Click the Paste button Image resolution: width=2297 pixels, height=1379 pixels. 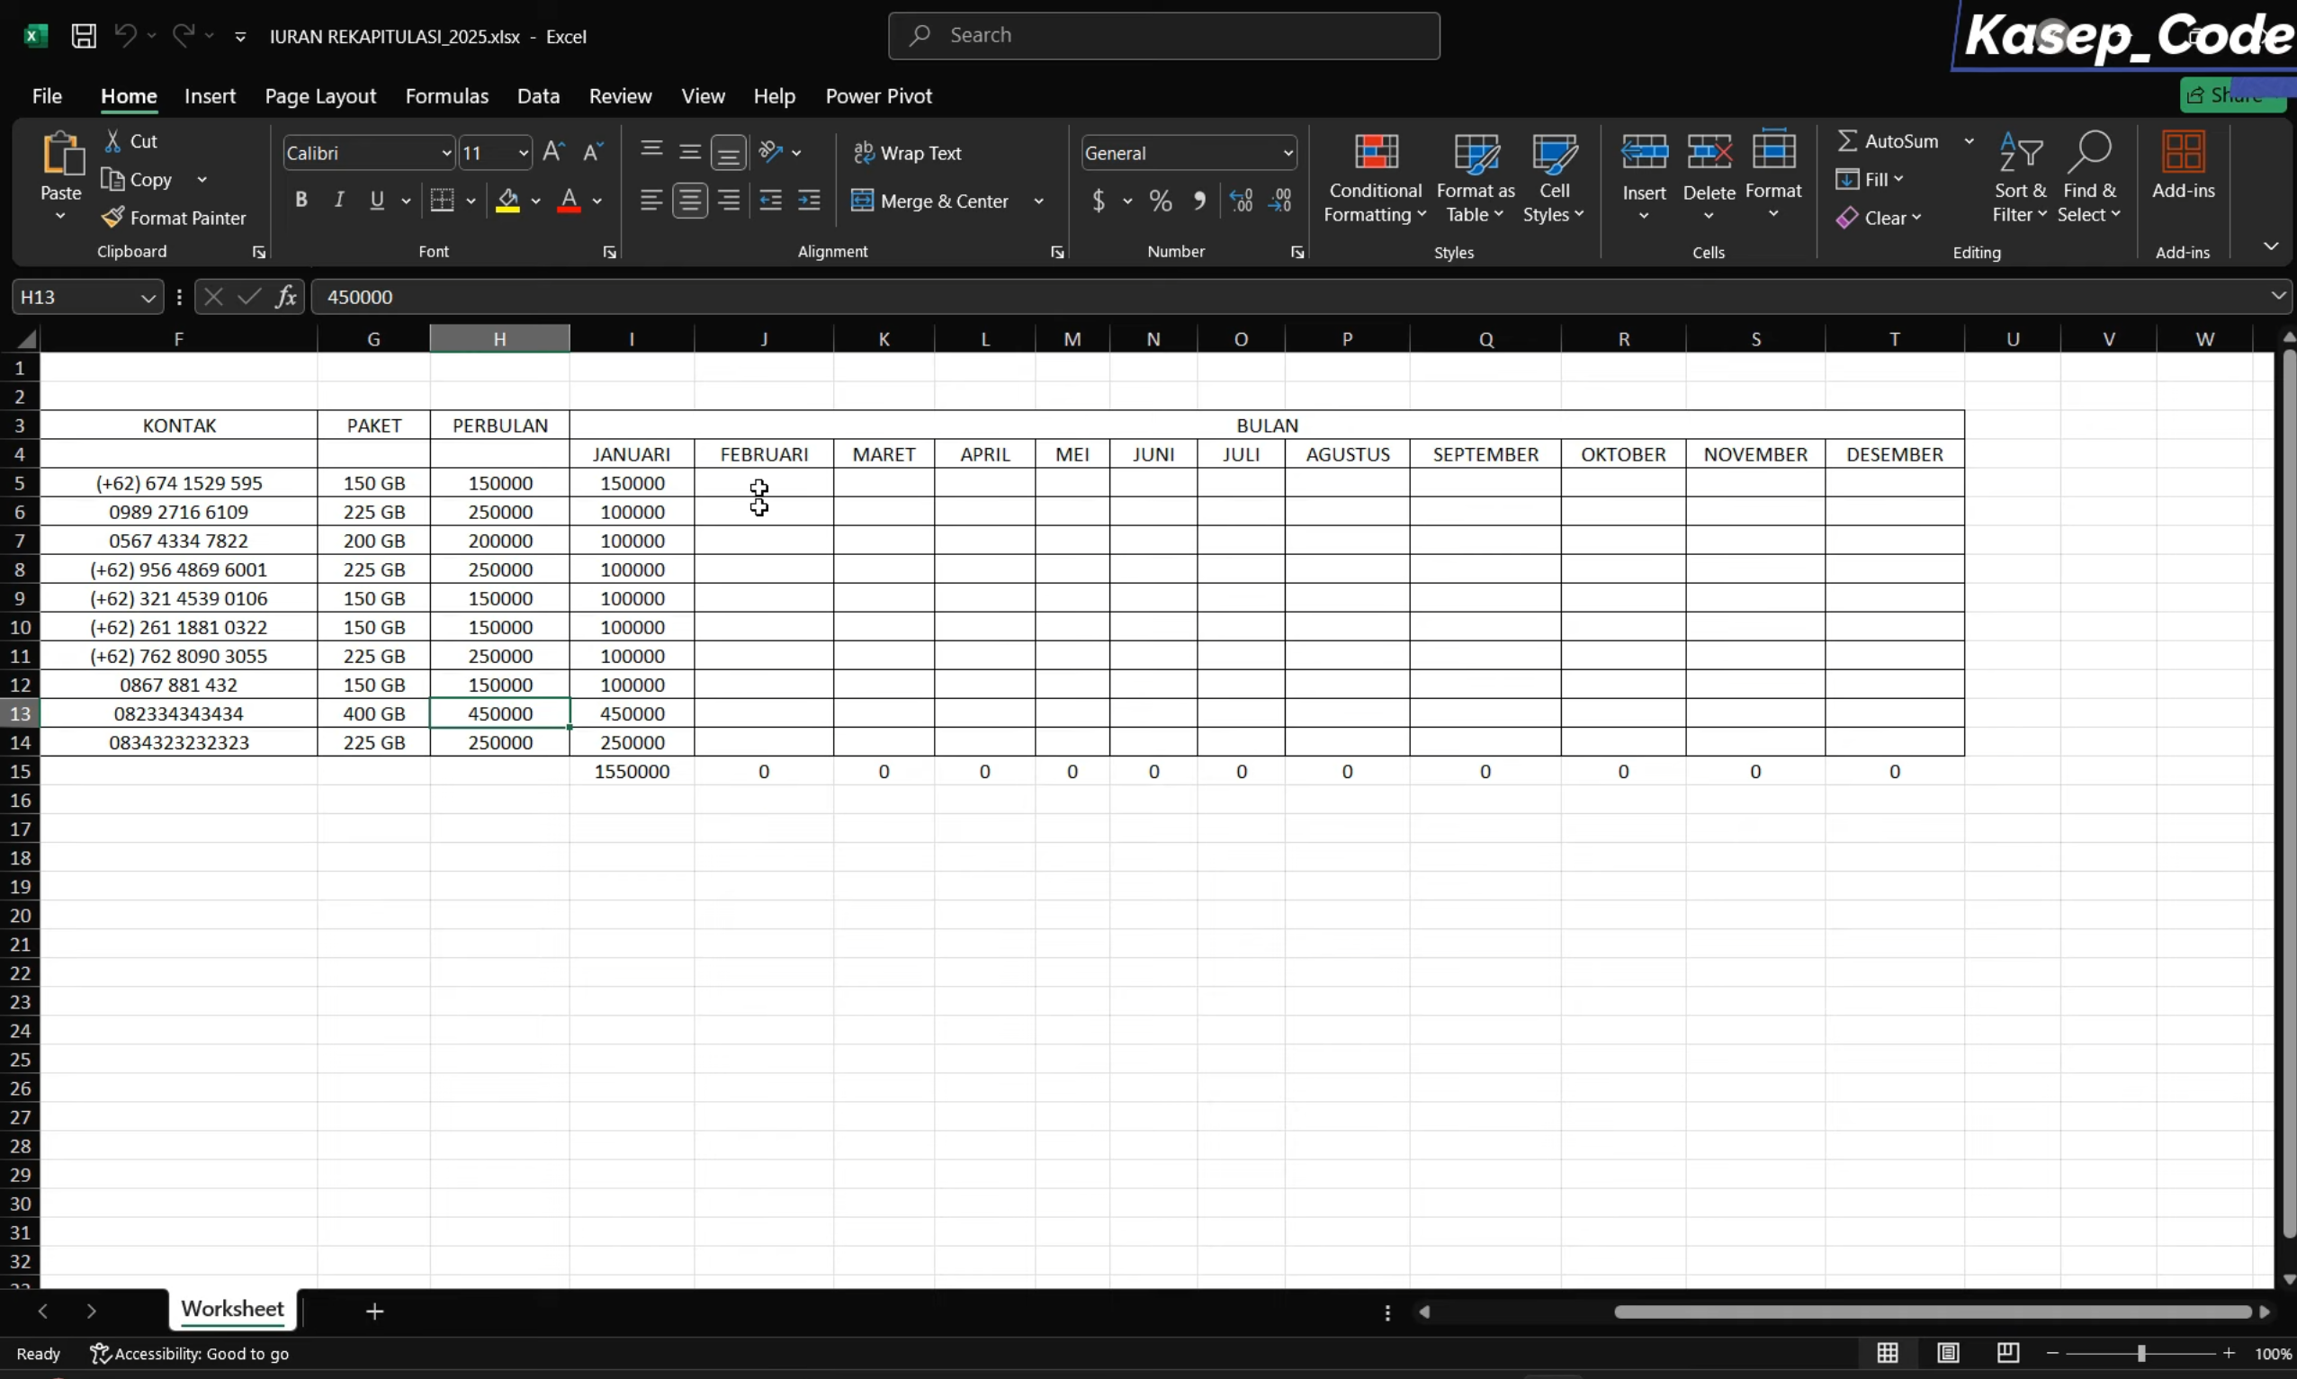(x=61, y=175)
